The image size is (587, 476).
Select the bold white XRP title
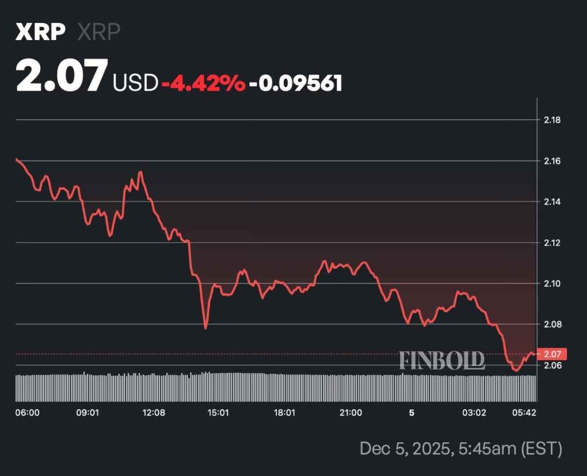[x=40, y=33]
